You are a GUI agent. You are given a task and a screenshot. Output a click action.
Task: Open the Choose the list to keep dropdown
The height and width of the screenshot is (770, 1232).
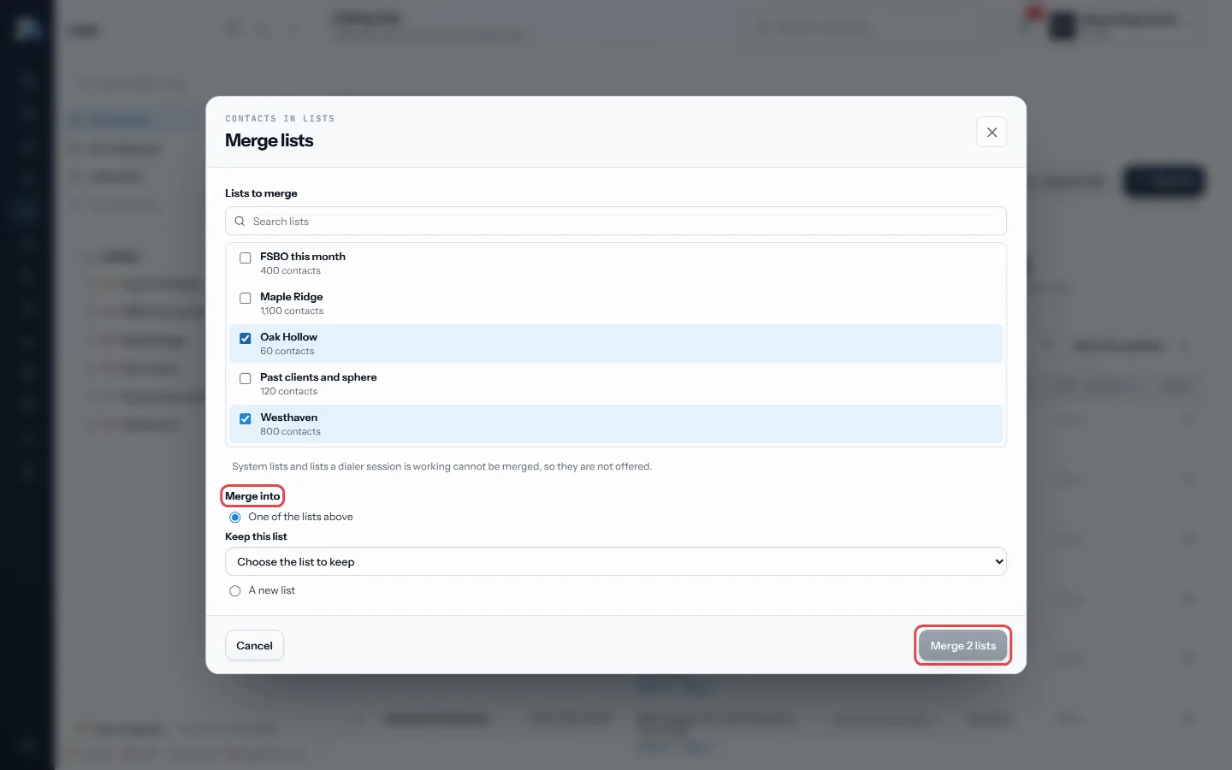(x=616, y=561)
